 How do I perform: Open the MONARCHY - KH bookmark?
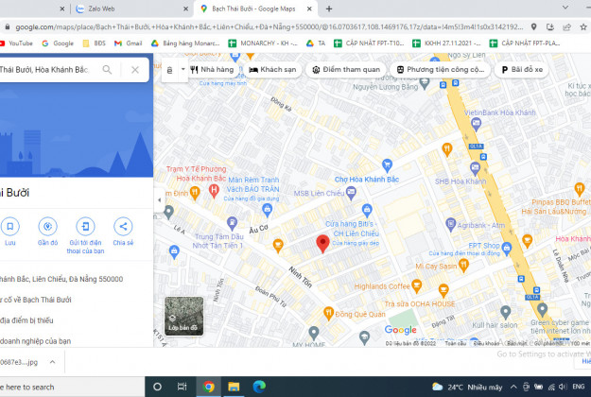pyautogui.click(x=263, y=43)
